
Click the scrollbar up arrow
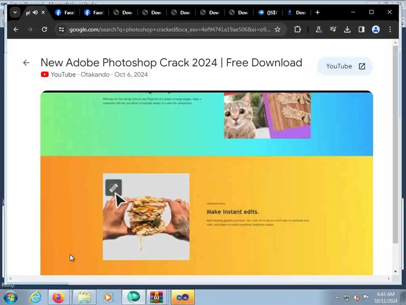395,42
